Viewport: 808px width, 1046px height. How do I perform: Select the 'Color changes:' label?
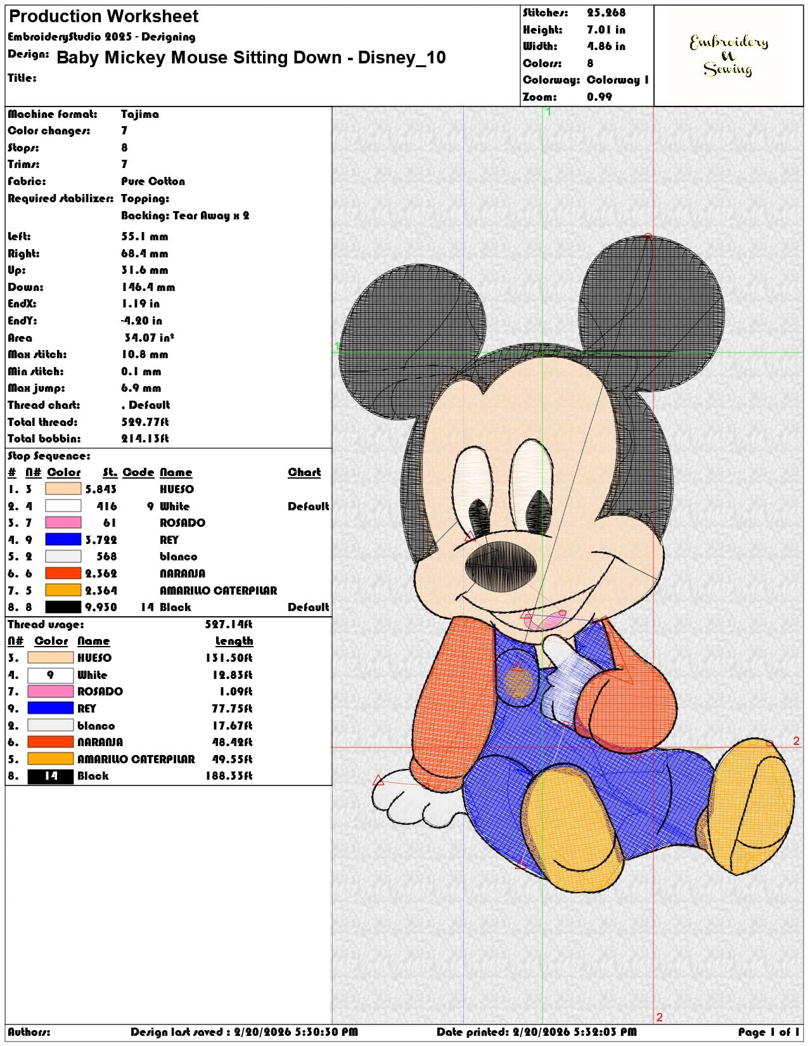click(x=49, y=131)
